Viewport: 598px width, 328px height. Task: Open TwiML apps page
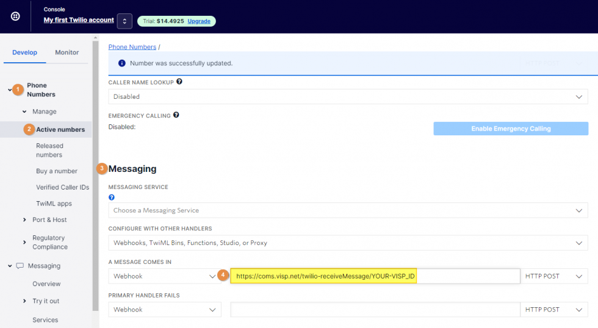54,204
